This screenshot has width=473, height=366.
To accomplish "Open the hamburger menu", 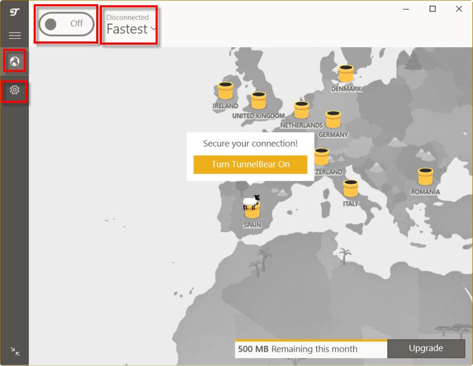I will (x=15, y=36).
